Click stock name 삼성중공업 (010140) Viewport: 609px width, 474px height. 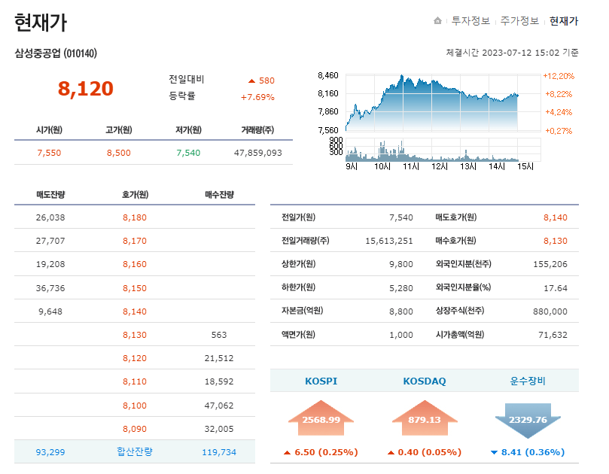56,53
